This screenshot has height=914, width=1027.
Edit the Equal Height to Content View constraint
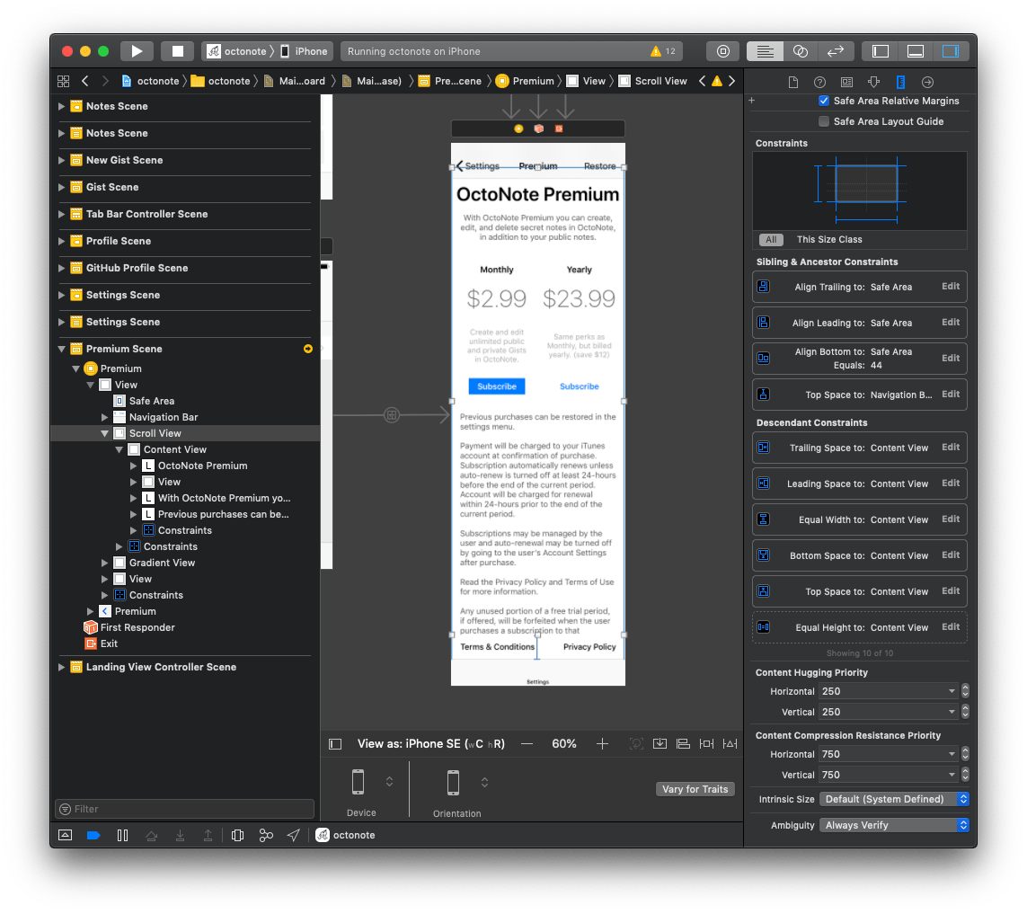(951, 627)
